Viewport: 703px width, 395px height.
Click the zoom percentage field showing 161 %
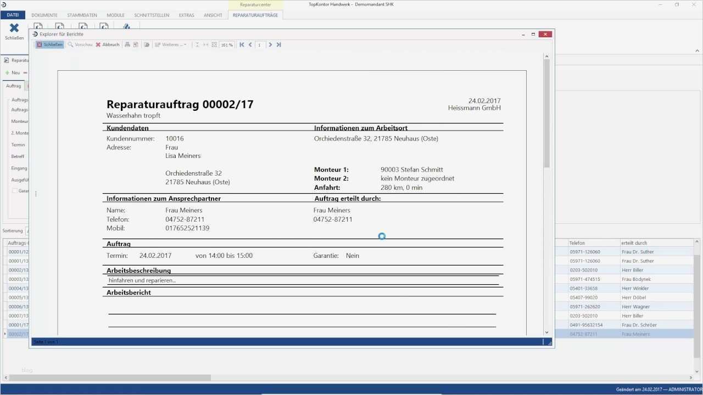(227, 45)
